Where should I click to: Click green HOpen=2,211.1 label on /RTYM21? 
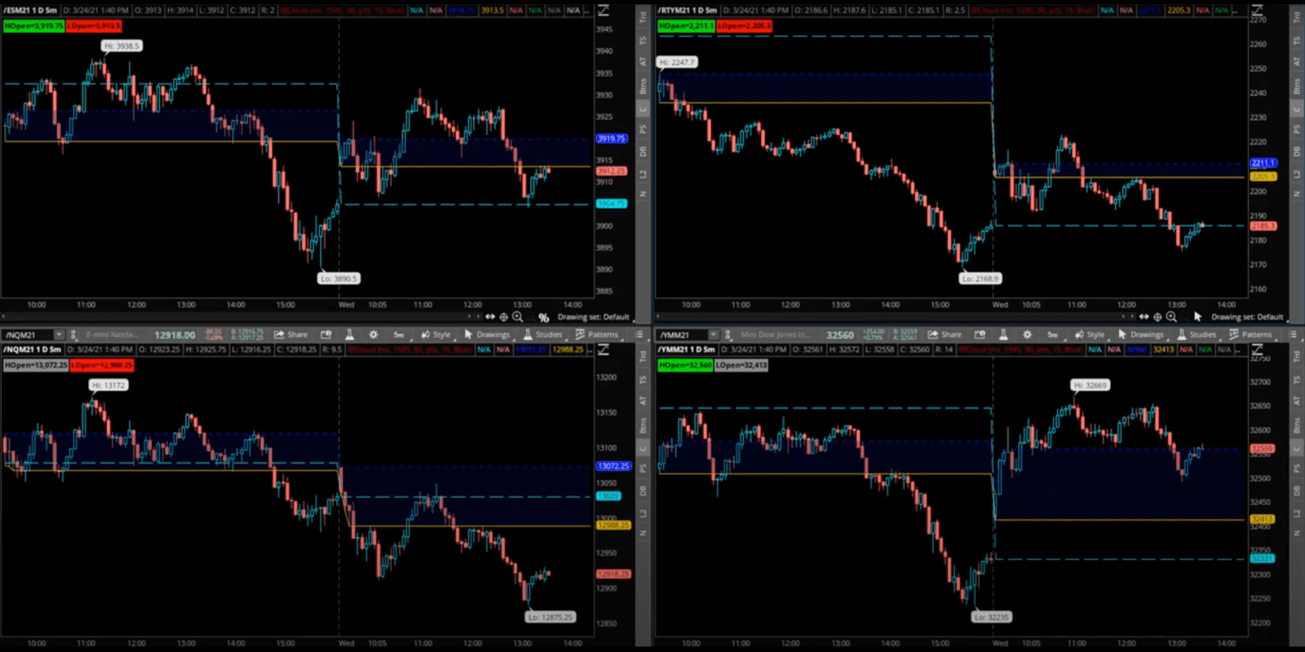(x=686, y=26)
